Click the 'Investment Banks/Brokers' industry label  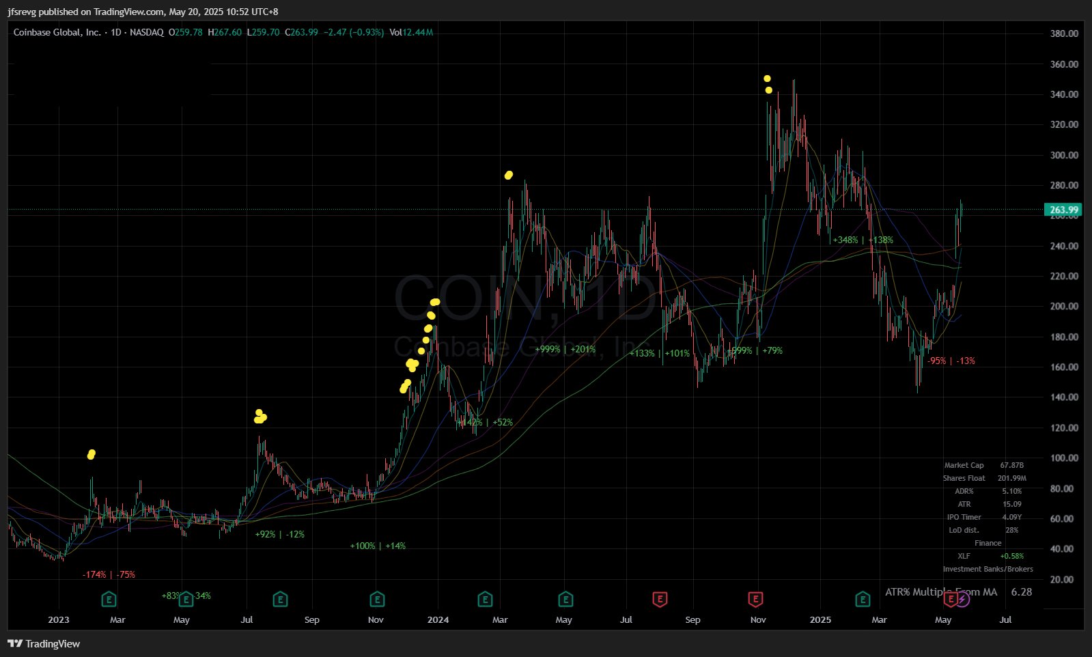pyautogui.click(x=988, y=569)
